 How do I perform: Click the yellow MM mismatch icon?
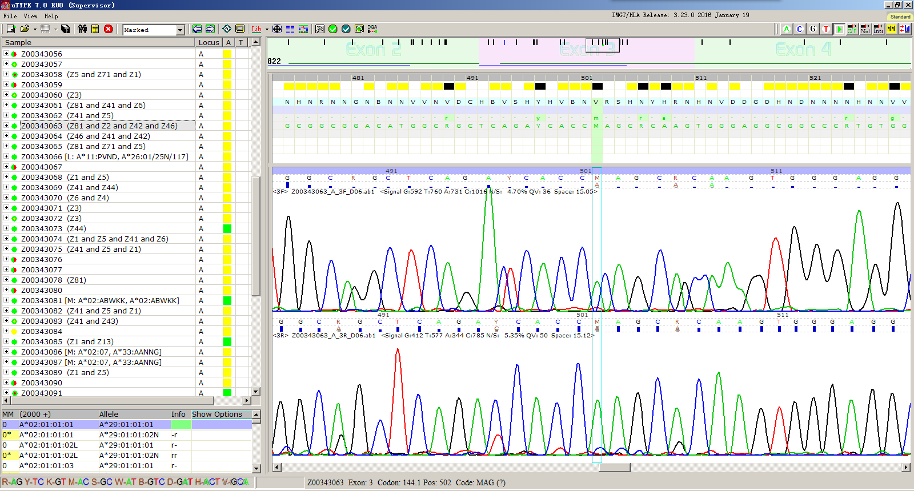click(x=891, y=29)
